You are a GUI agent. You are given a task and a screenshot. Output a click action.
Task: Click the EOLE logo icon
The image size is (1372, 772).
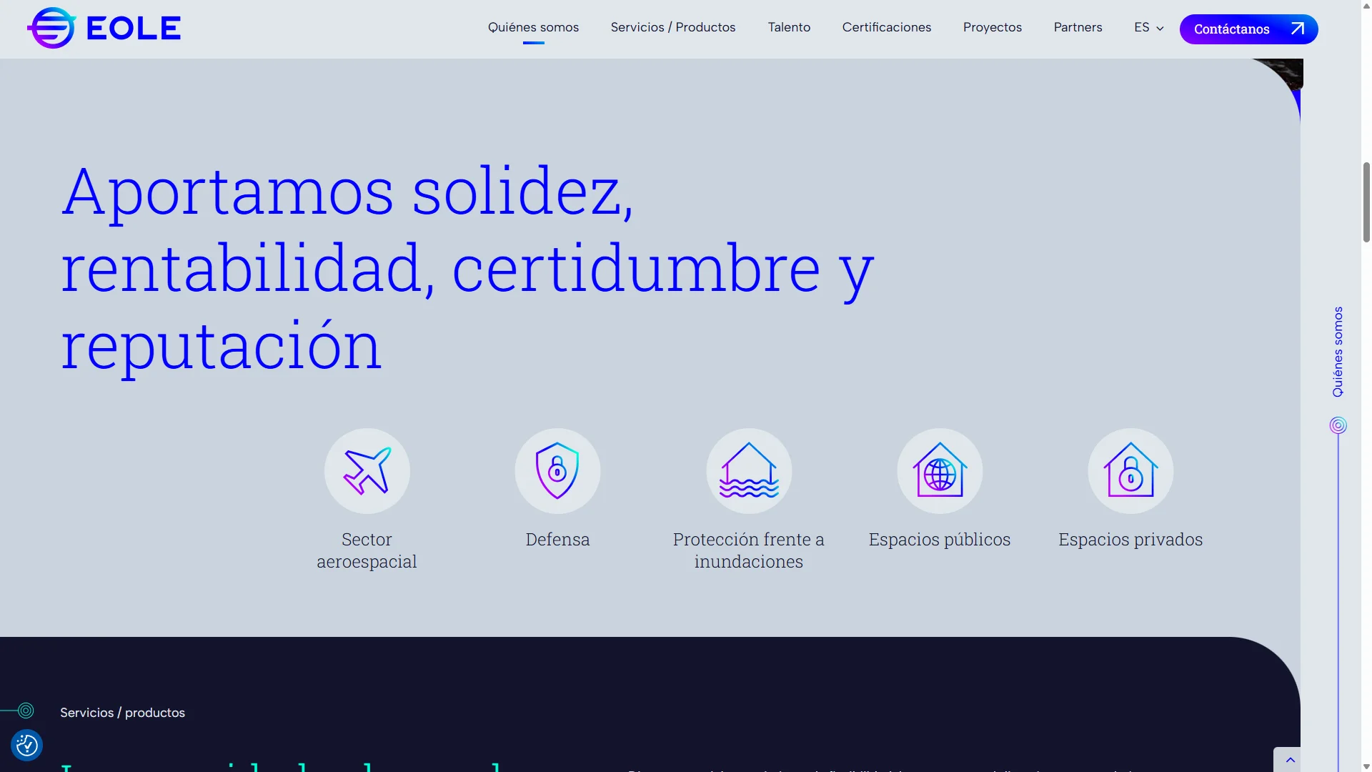coord(51,29)
